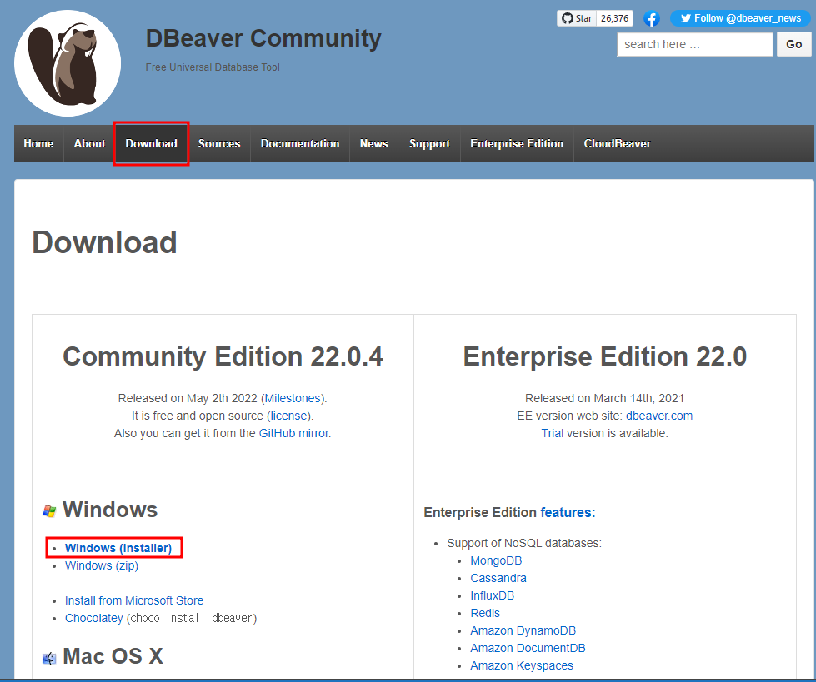The image size is (816, 682).
Task: Open the Amazon DynamoDB link
Action: click(x=523, y=630)
